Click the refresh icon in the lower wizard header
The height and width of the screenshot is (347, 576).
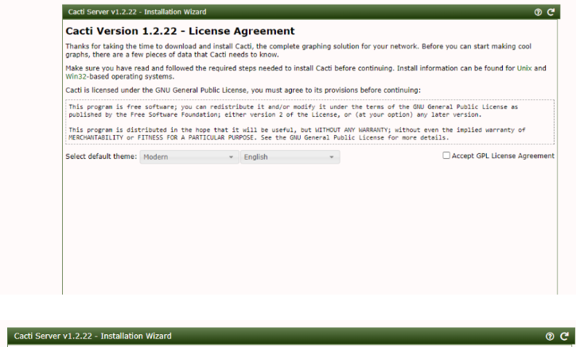[x=565, y=337]
